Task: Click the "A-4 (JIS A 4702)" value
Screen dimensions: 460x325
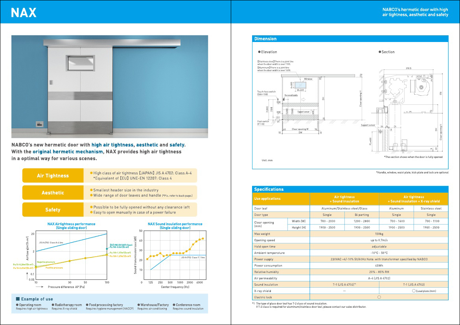Action: (379, 278)
